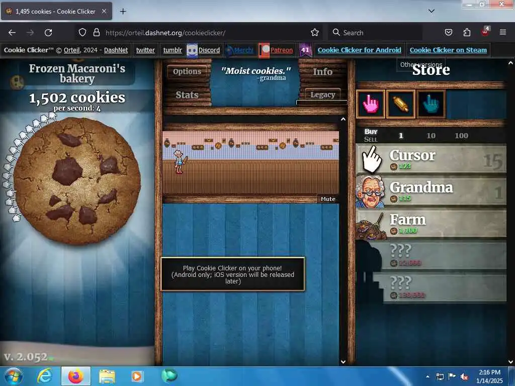Open Cookie Clicker on Steam link
The height and width of the screenshot is (386, 515).
[448, 50]
